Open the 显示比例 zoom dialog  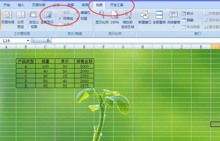(x=102, y=17)
